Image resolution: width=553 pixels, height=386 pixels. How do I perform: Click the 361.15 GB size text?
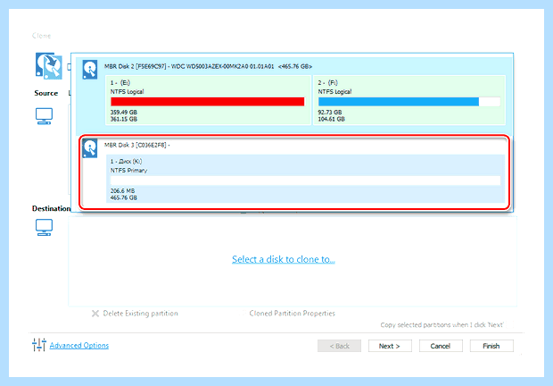124,119
